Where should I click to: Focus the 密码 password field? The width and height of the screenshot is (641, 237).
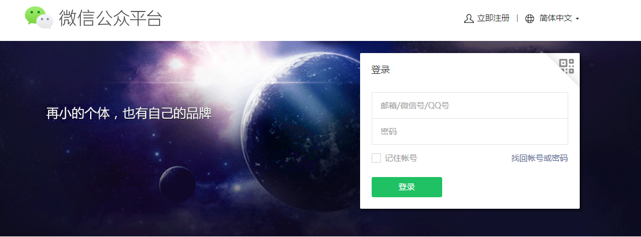tap(470, 131)
